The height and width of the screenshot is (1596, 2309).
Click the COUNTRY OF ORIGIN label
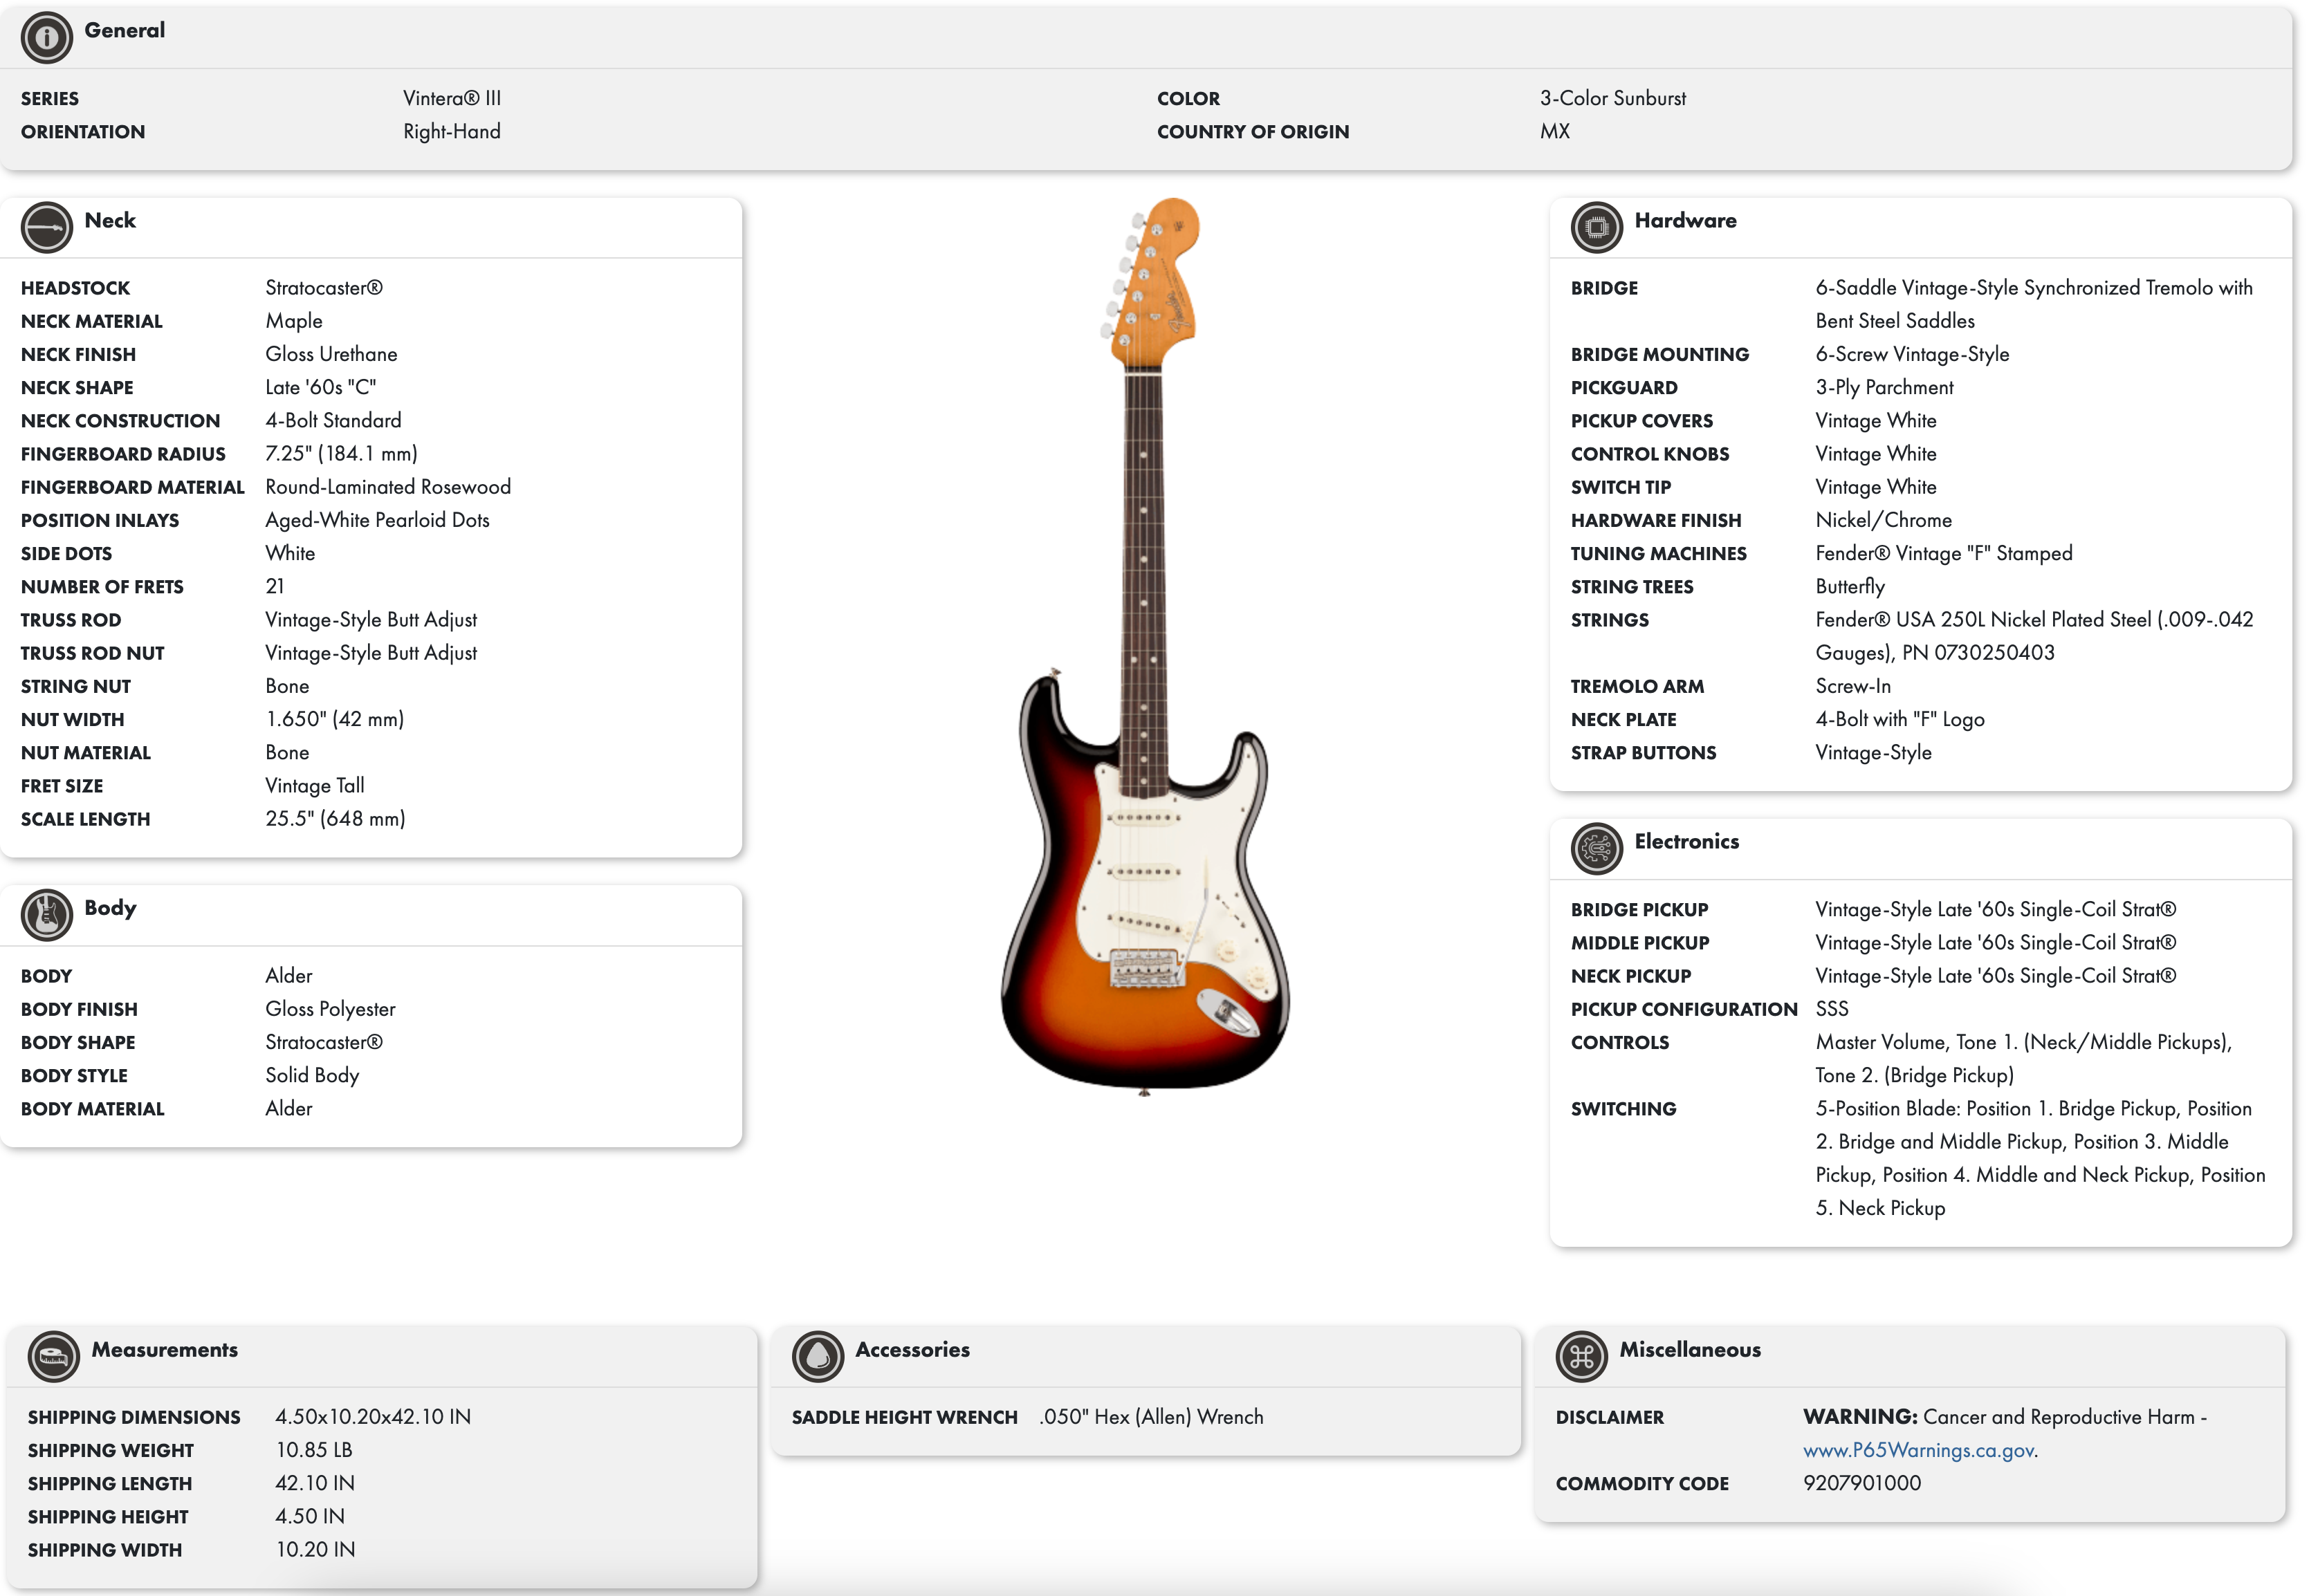(1253, 132)
